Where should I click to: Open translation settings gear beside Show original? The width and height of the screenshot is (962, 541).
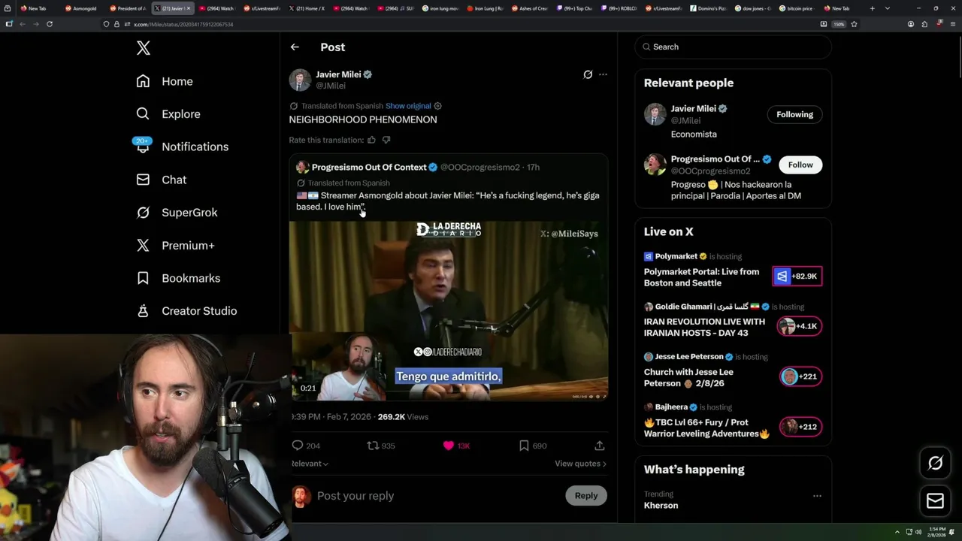(x=437, y=106)
